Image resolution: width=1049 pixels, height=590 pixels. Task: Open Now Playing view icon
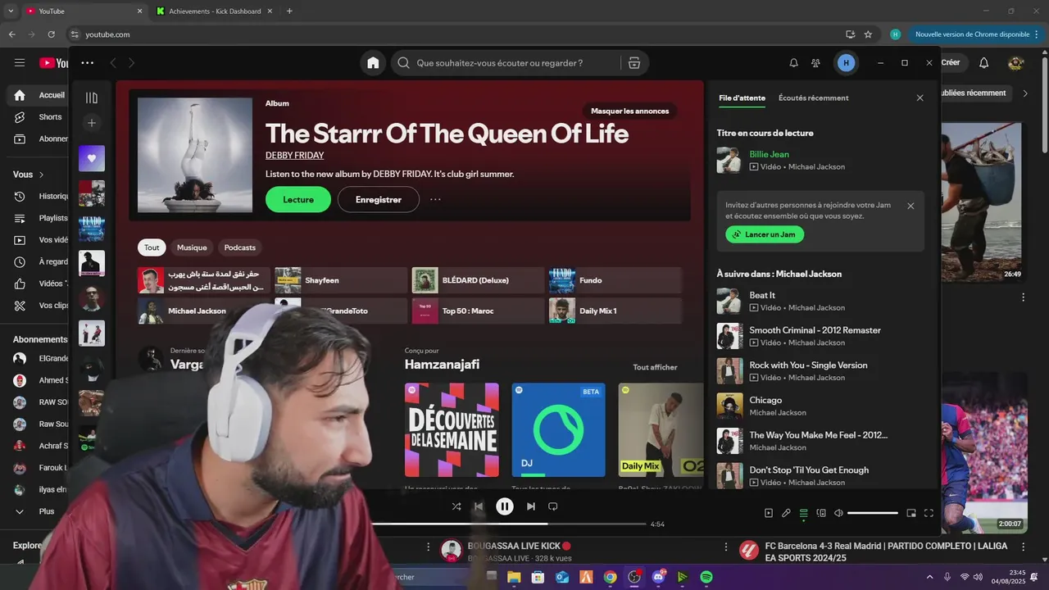[x=769, y=513]
